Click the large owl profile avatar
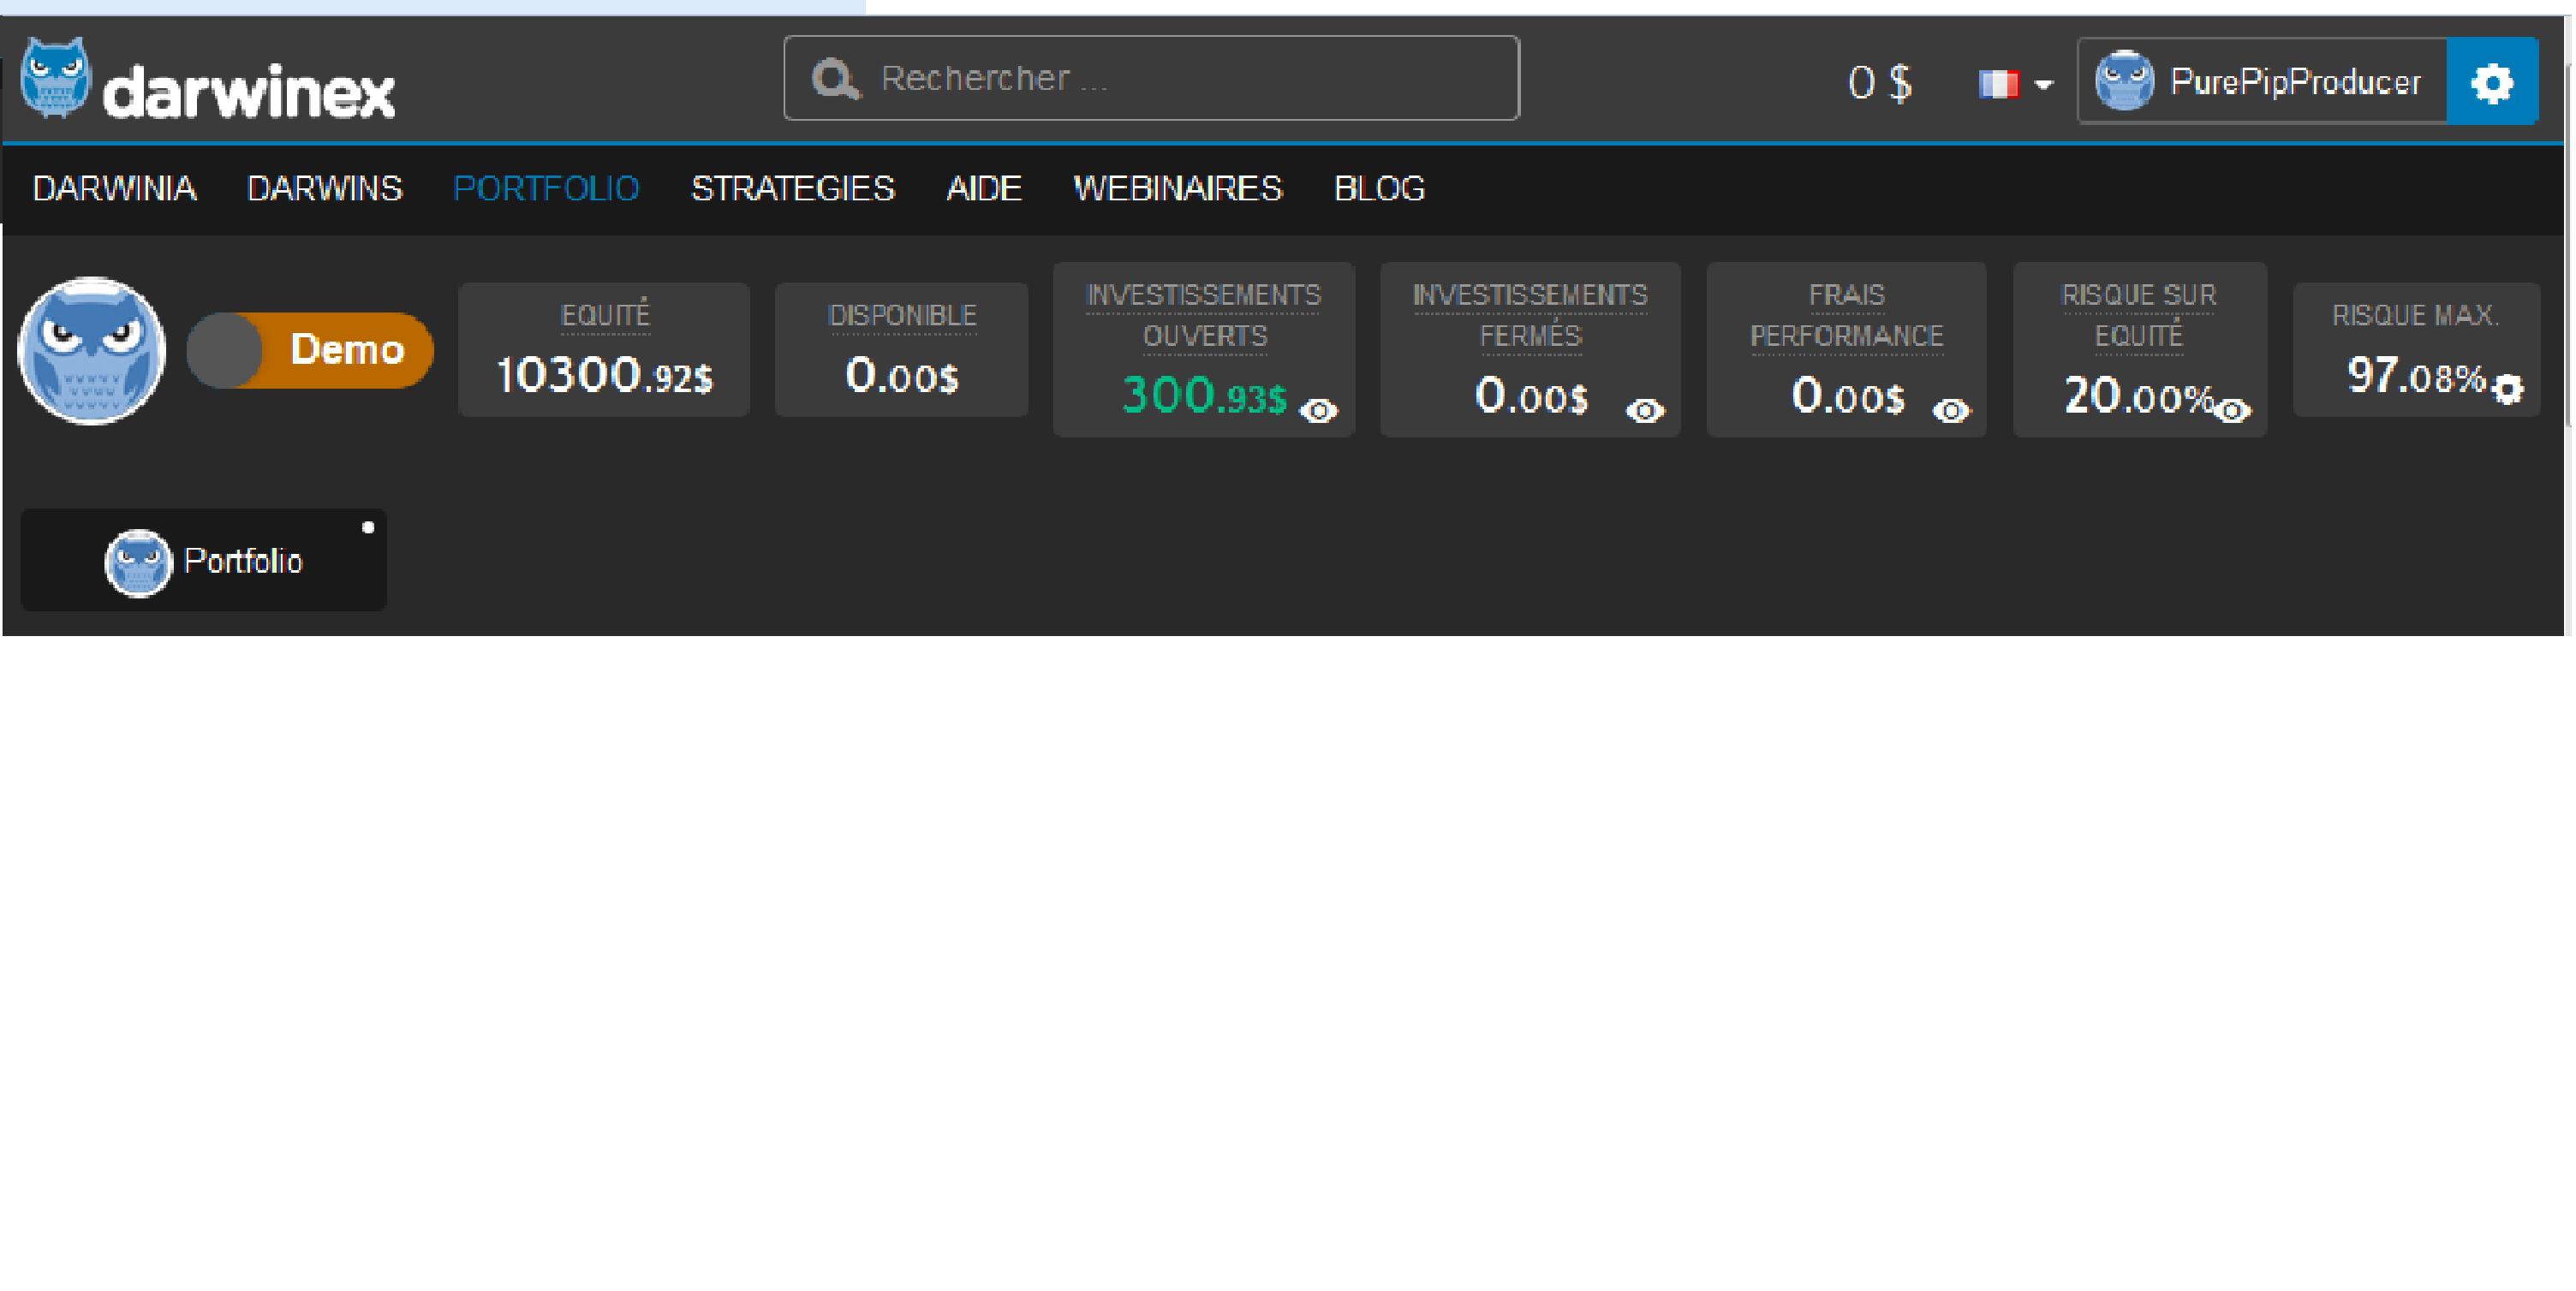The image size is (2576, 1291). click(92, 351)
